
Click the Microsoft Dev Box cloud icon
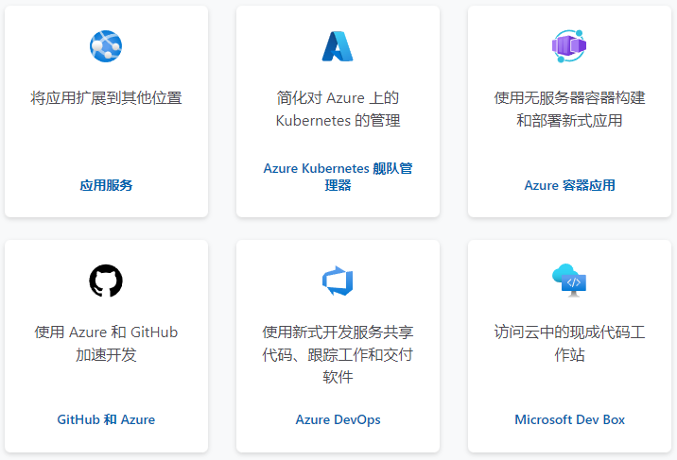[569, 281]
